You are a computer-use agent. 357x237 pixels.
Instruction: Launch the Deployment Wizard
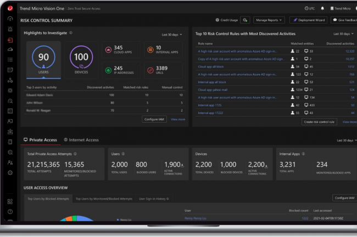[x=308, y=20]
